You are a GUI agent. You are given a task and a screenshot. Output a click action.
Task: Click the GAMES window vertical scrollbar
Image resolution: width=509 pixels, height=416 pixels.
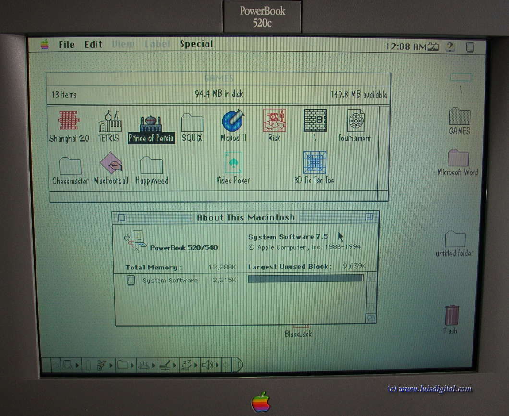pos(384,148)
